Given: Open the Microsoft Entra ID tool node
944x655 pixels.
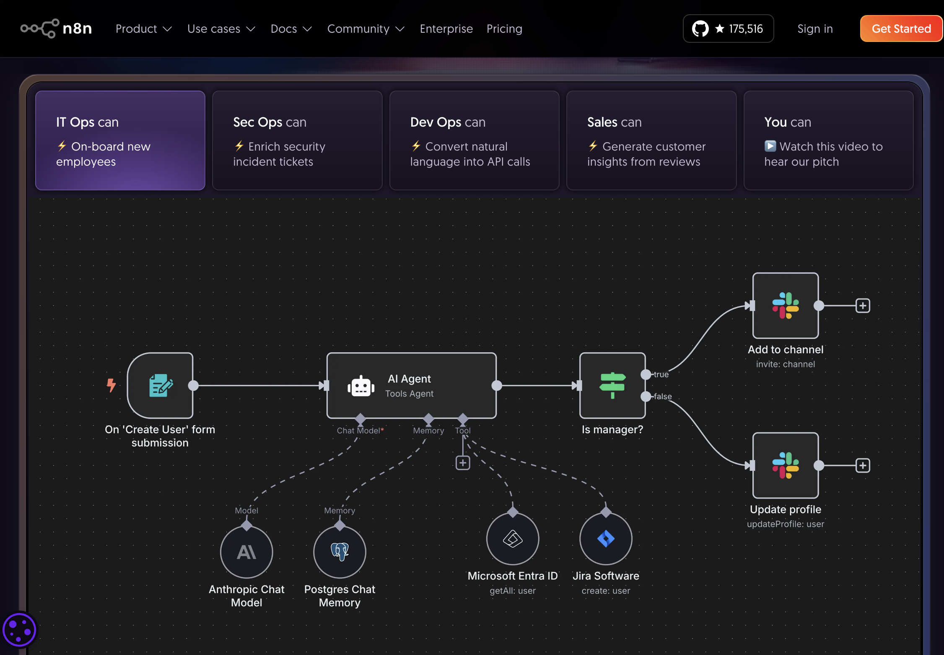Looking at the screenshot, I should [512, 539].
